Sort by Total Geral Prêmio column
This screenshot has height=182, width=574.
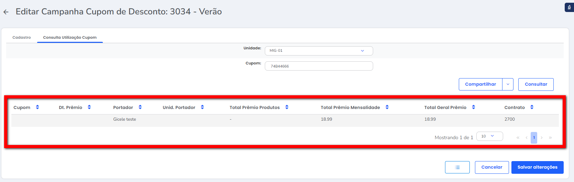pos(473,107)
